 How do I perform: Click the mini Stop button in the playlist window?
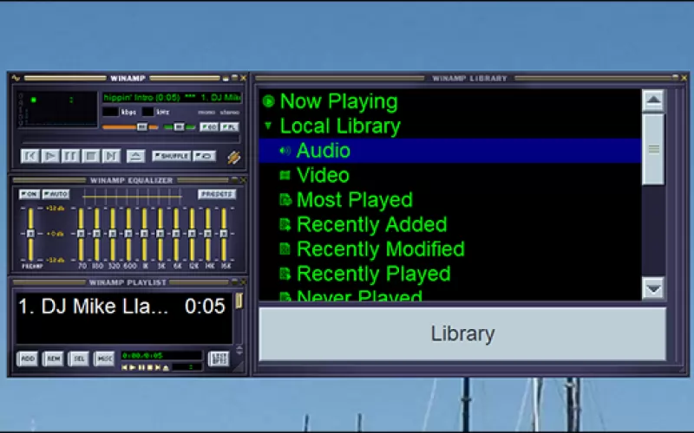pyautogui.click(x=149, y=367)
